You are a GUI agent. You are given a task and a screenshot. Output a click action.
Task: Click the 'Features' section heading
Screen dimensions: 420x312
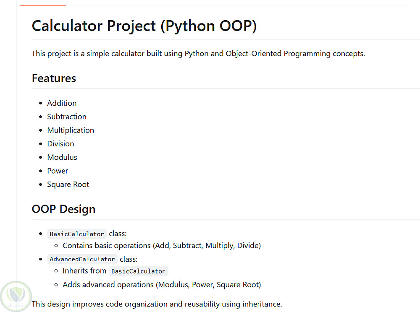[54, 78]
